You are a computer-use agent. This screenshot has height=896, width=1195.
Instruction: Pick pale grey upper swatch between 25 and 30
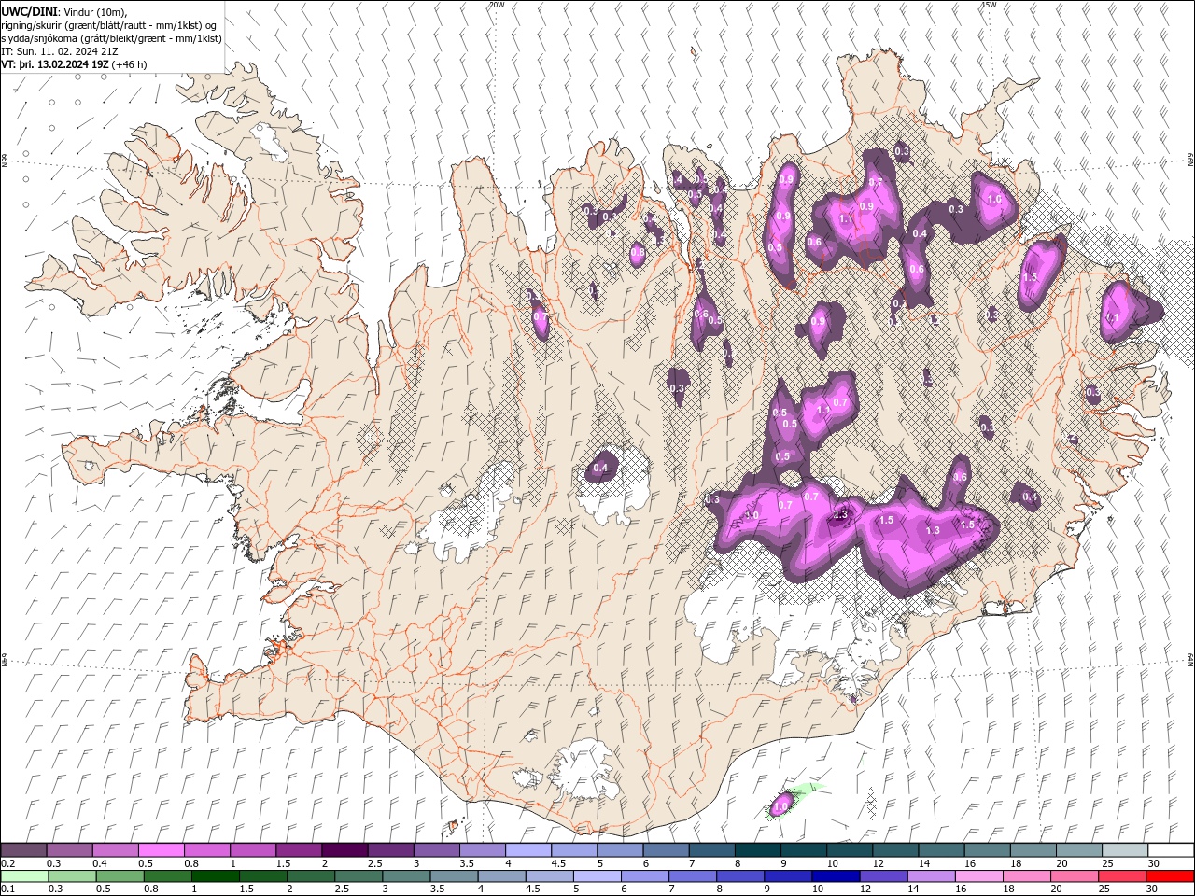1124,850
